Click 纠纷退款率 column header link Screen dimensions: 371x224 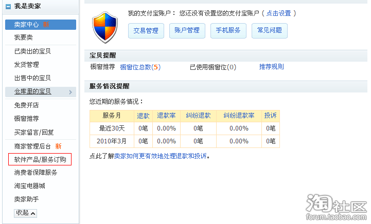pos(239,116)
